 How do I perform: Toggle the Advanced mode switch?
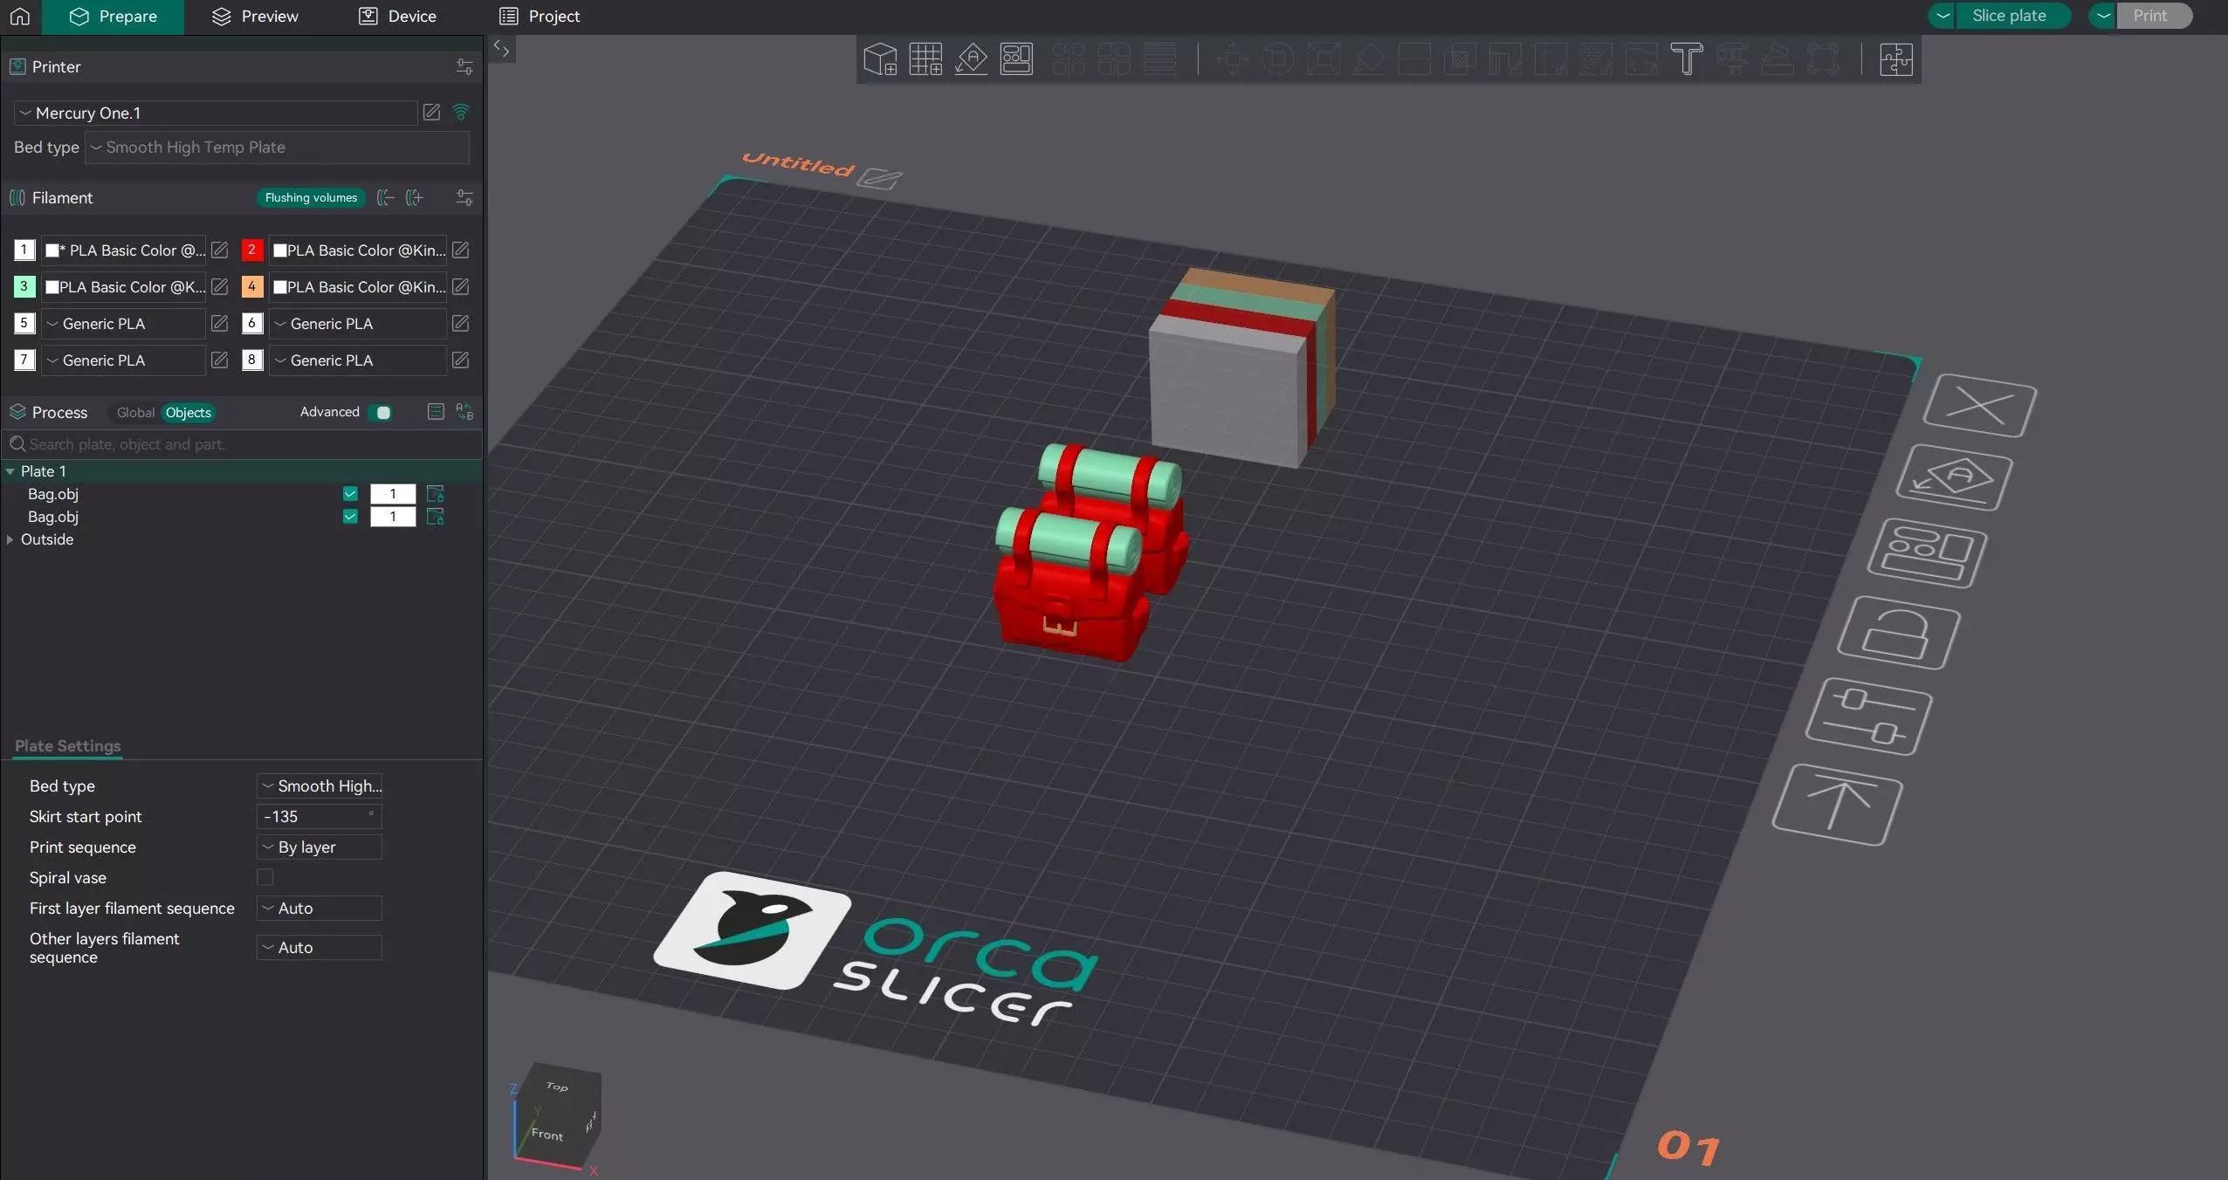click(380, 412)
